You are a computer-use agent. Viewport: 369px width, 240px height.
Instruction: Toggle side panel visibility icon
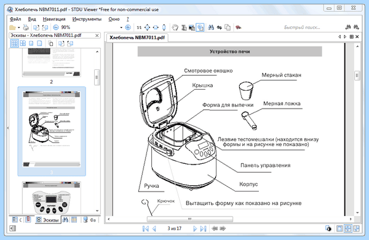pyautogui.click(x=13, y=228)
